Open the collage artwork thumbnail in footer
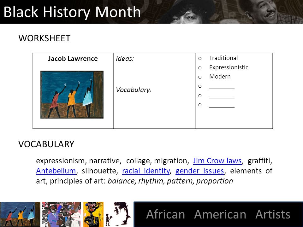Screen dimensions: 303x227 [x=62, y=214]
